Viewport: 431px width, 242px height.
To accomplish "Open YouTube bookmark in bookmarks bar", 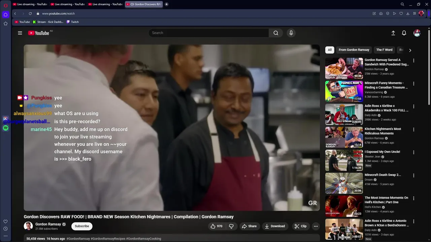I will pyautogui.click(x=22, y=22).
